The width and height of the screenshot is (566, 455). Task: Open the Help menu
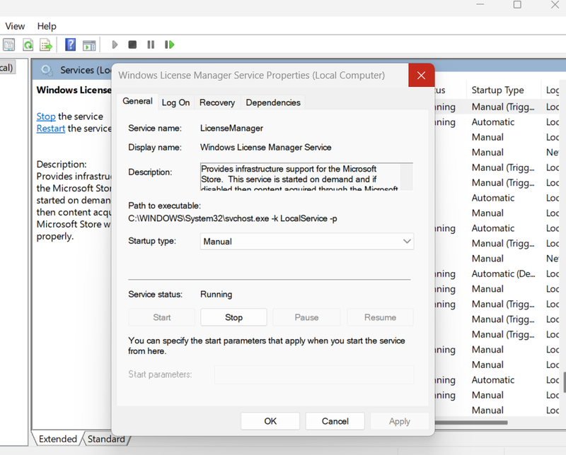click(x=47, y=26)
